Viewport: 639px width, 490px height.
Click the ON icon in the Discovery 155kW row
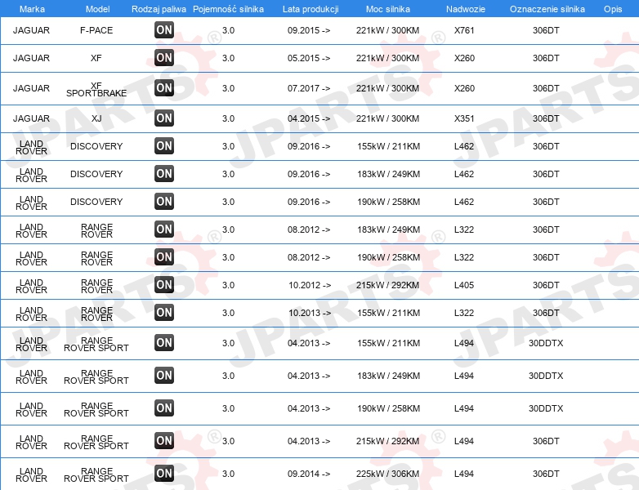pos(164,146)
